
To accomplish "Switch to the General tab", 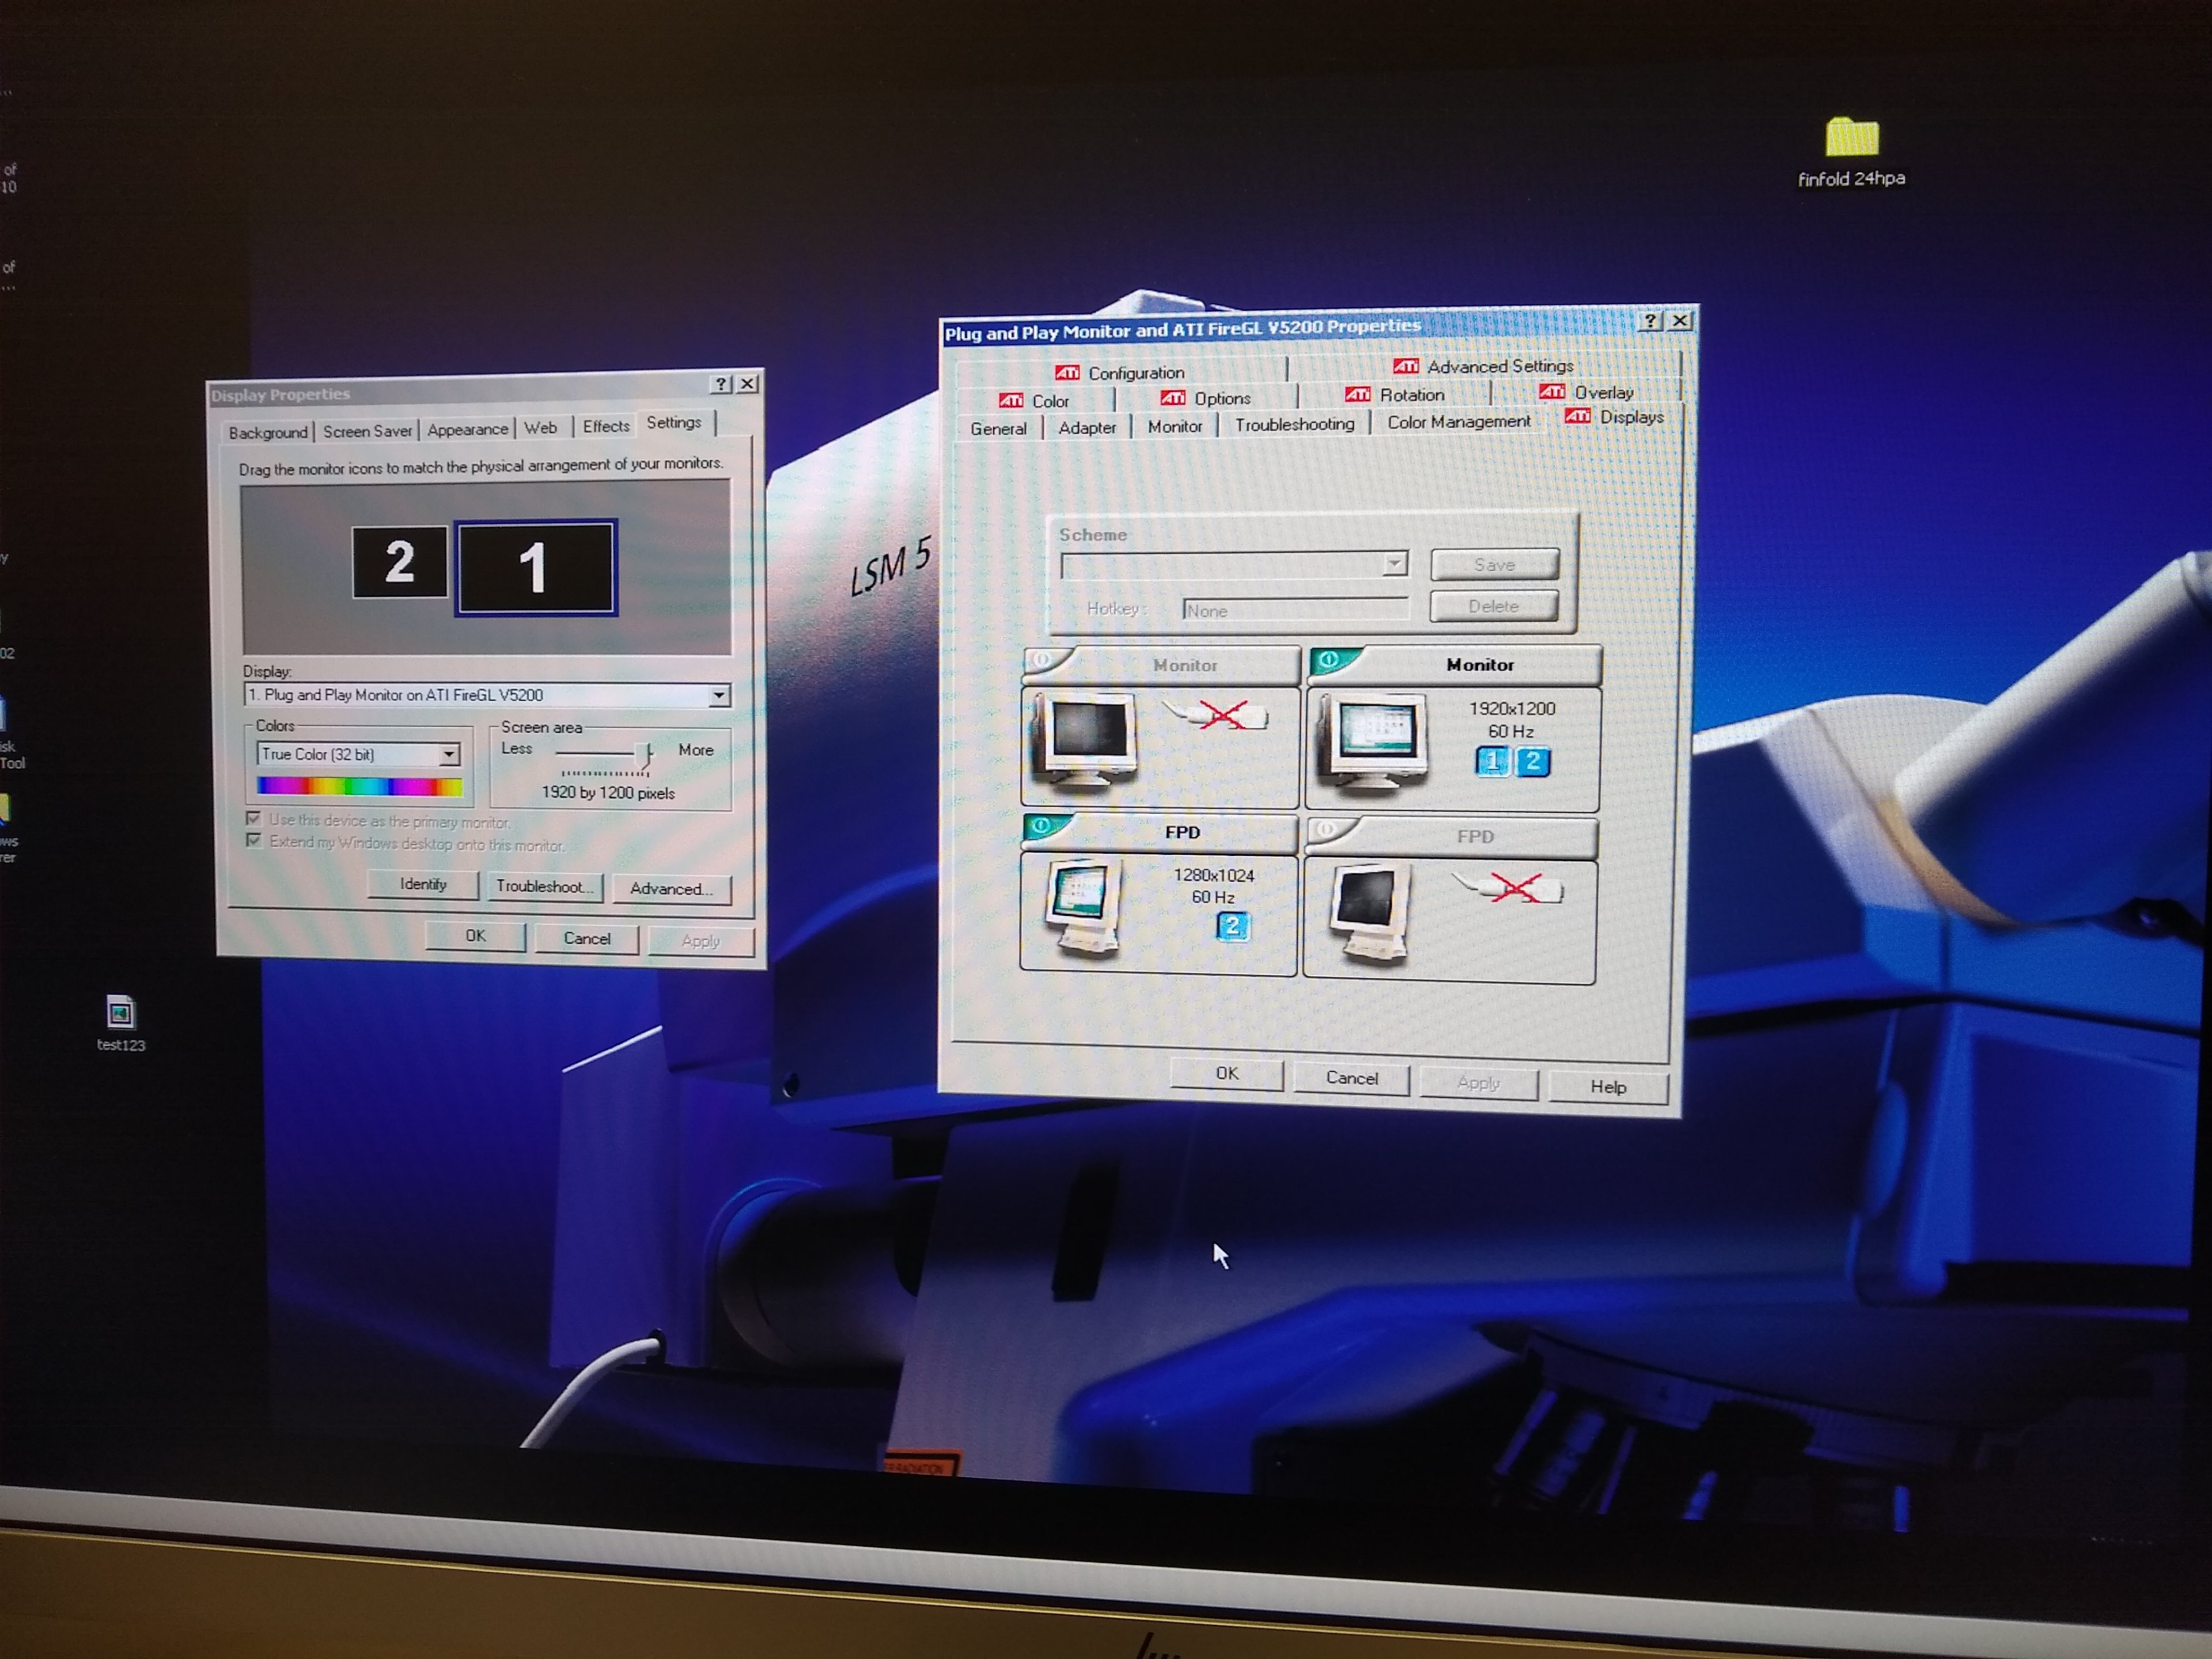I will pos(998,429).
